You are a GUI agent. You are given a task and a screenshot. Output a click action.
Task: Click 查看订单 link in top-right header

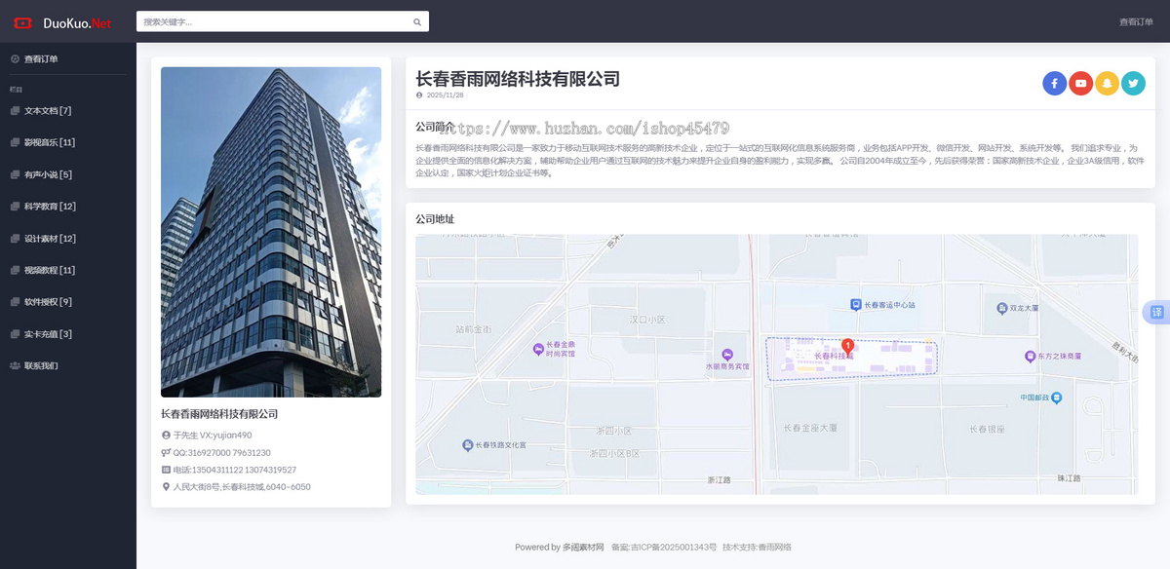(x=1136, y=21)
